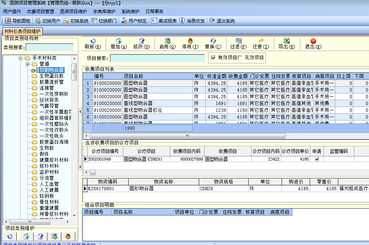Click the 切换用户 switch user icon
This screenshot has height=245, width=369.
(x=38, y=21)
